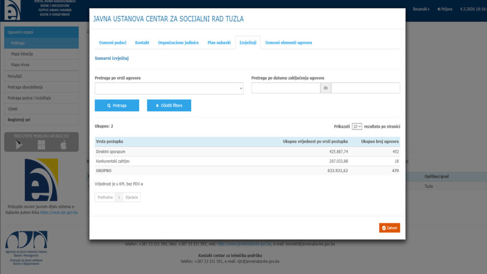Click the Windows store app icon
This screenshot has height=274, width=487.
coord(41,145)
